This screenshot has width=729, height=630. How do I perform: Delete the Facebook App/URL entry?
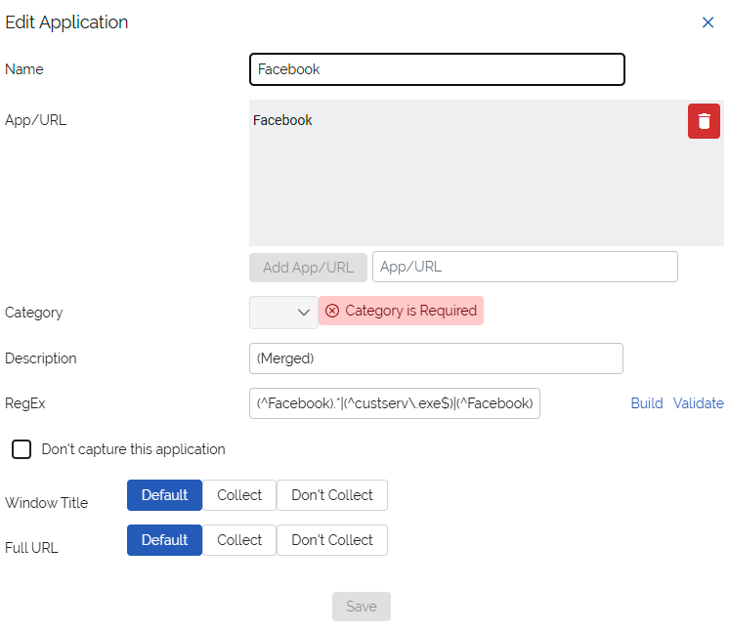coord(704,121)
